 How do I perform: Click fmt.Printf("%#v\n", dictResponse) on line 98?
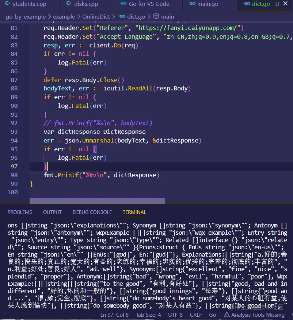coord(102,175)
